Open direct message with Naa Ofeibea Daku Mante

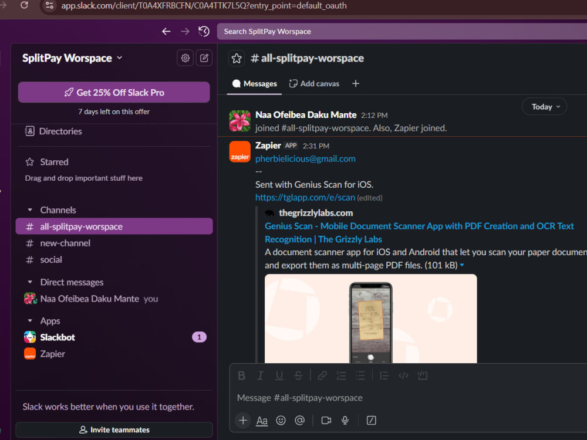pos(114,299)
